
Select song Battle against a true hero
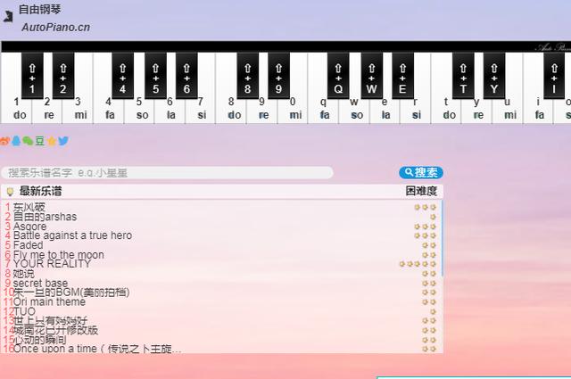tap(72, 235)
